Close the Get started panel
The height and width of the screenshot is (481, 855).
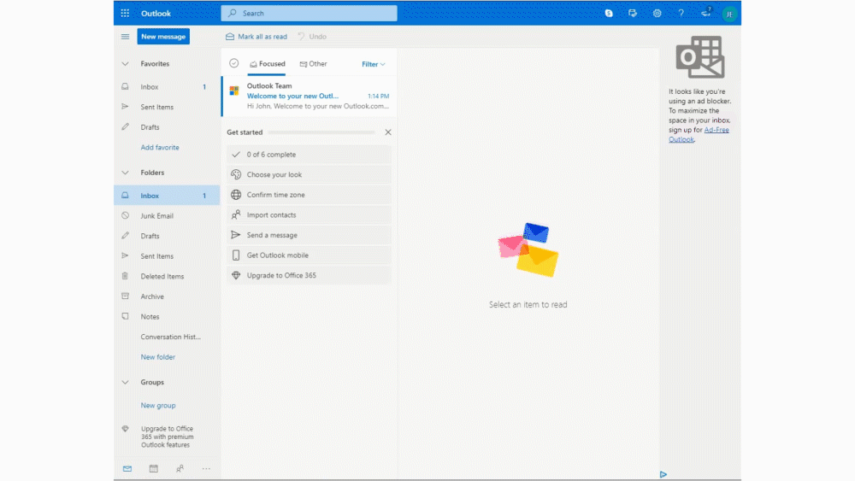tap(387, 132)
